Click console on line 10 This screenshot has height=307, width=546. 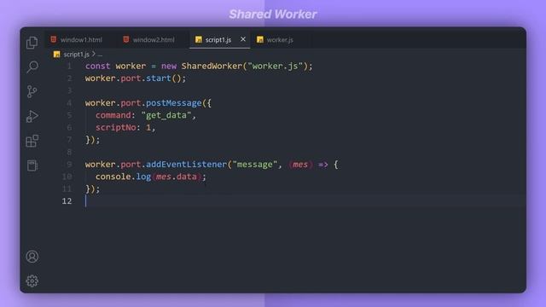click(x=113, y=177)
